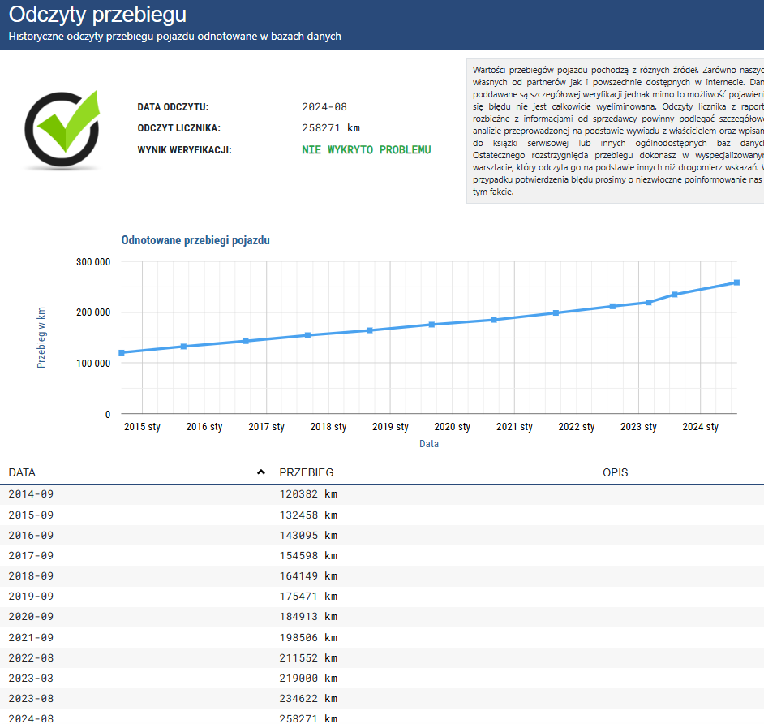Click the sort arrow in DATA column

pyautogui.click(x=260, y=472)
